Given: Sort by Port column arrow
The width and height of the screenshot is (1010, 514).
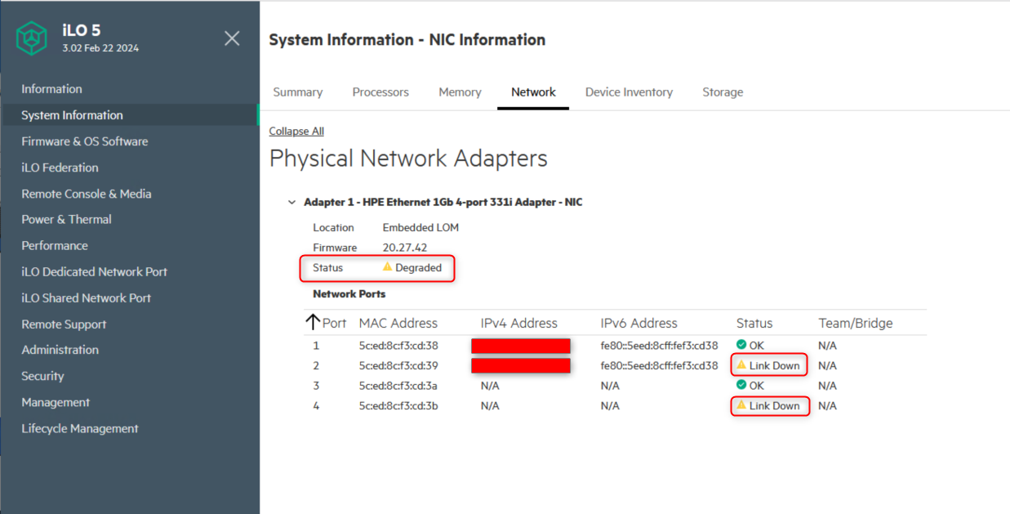Looking at the screenshot, I should tap(312, 323).
